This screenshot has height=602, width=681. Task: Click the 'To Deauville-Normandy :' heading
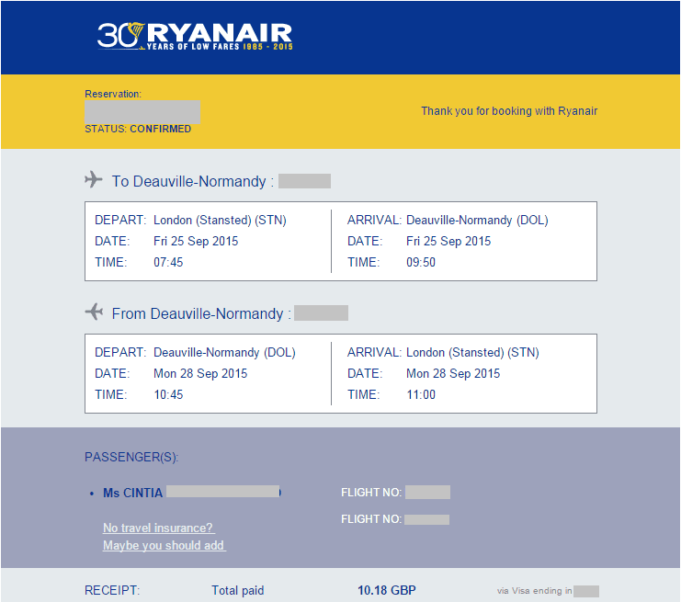(193, 182)
